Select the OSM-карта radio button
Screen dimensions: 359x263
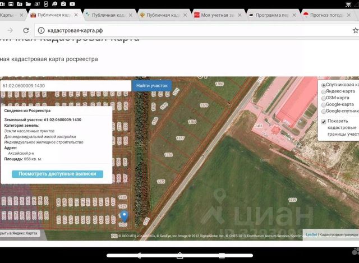324,98
